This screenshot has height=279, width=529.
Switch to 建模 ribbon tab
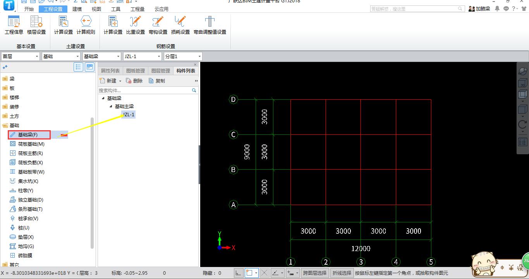pos(77,9)
